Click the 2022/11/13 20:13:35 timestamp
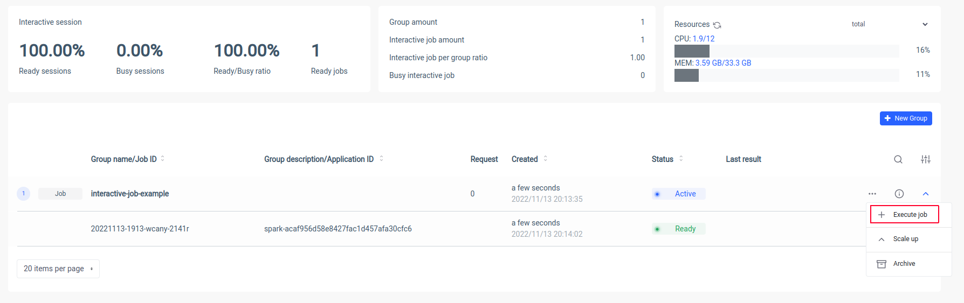The height and width of the screenshot is (303, 964). click(547, 199)
